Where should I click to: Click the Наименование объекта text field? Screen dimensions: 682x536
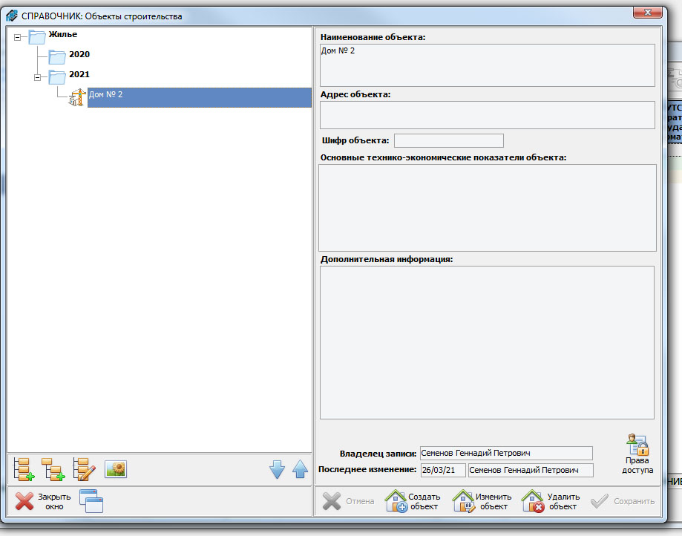click(487, 65)
